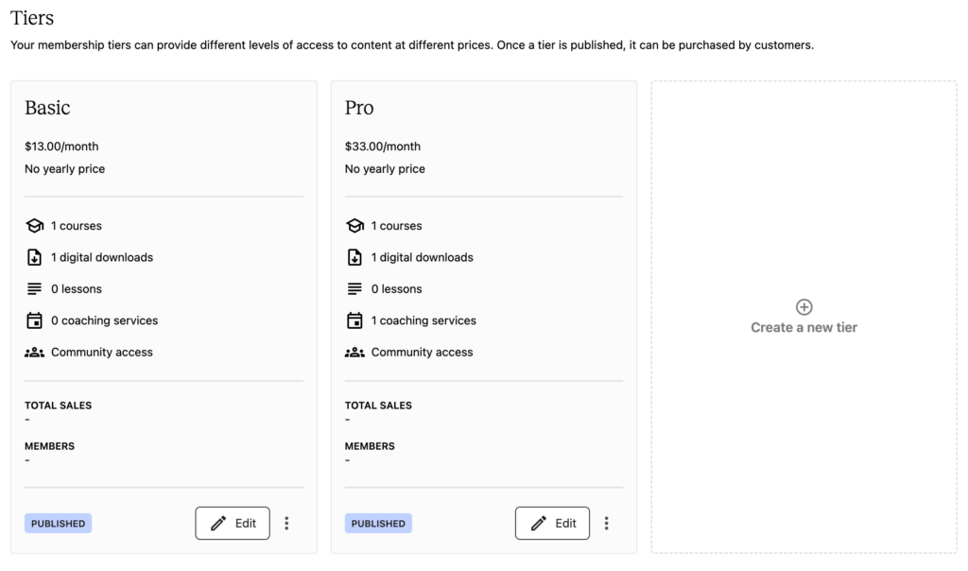Image resolution: width=968 pixels, height=571 pixels.
Task: Click the courses graduation cap icon in Basic tier
Action: tap(35, 226)
